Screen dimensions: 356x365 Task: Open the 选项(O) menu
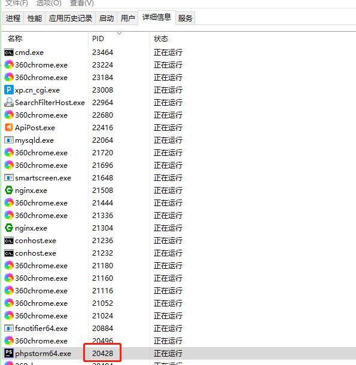click(49, 3)
